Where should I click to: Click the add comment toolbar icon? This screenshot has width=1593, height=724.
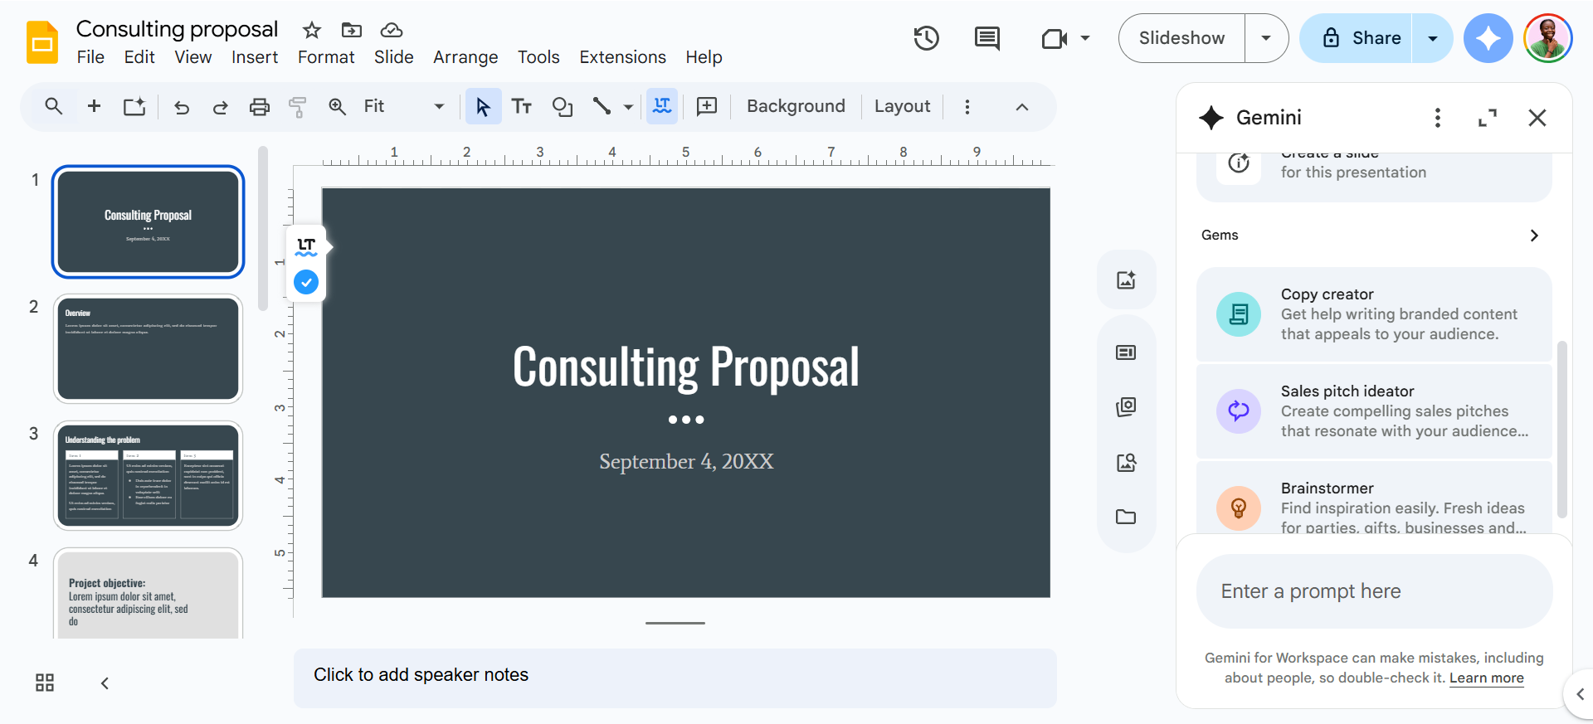707,106
